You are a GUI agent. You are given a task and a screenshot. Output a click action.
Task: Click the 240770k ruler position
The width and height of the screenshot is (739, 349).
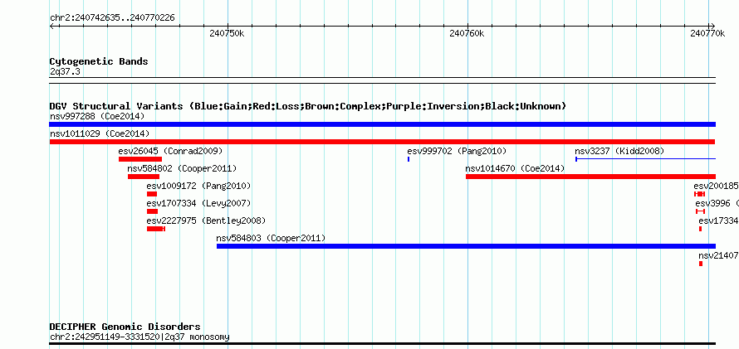coord(707,33)
